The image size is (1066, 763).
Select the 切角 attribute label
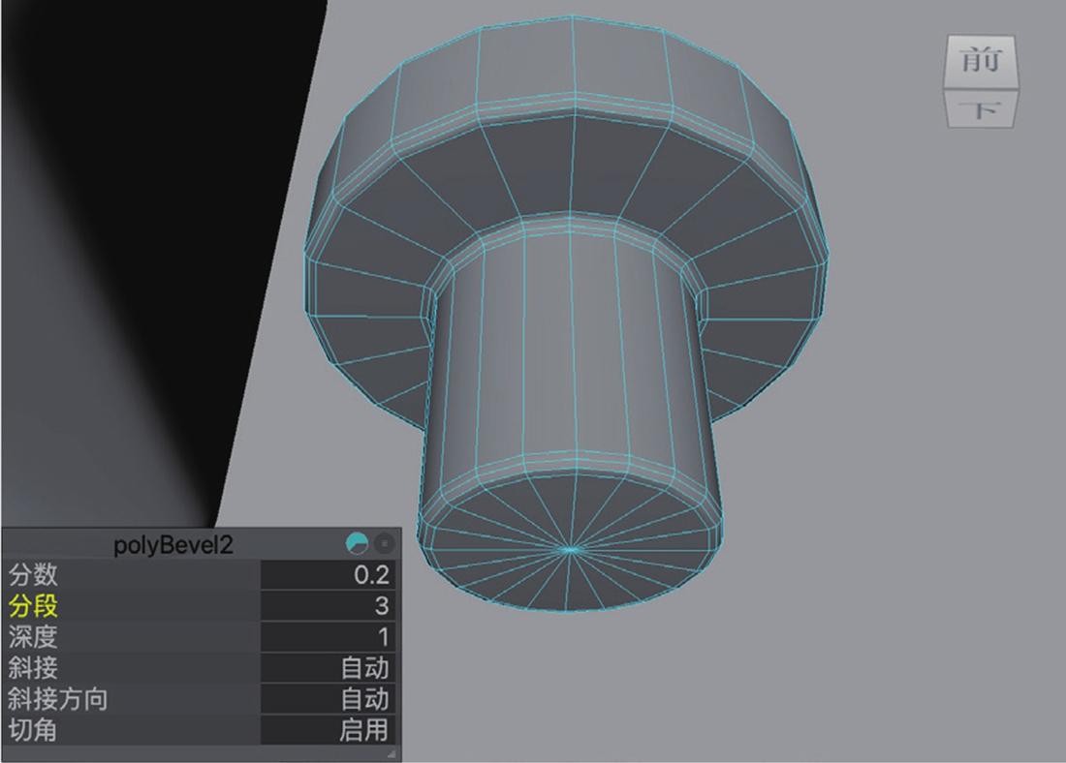[34, 730]
